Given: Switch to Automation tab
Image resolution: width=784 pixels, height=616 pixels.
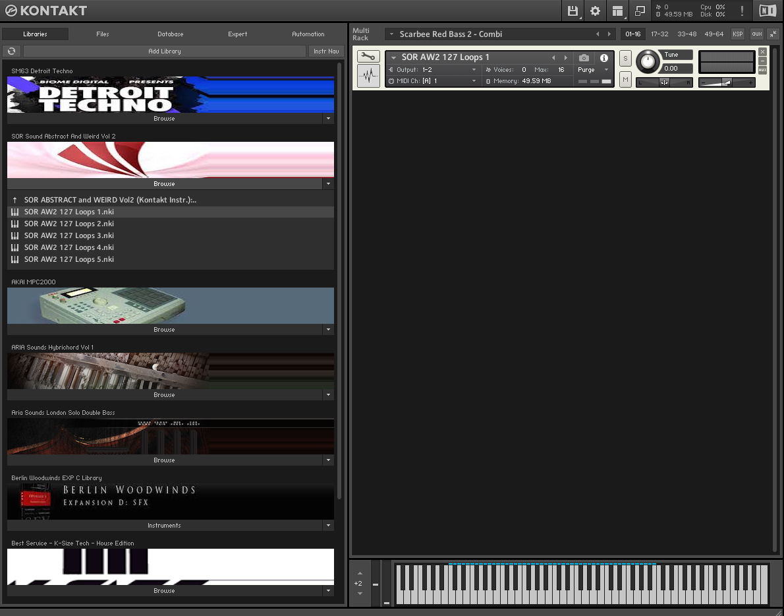Looking at the screenshot, I should click(x=308, y=34).
